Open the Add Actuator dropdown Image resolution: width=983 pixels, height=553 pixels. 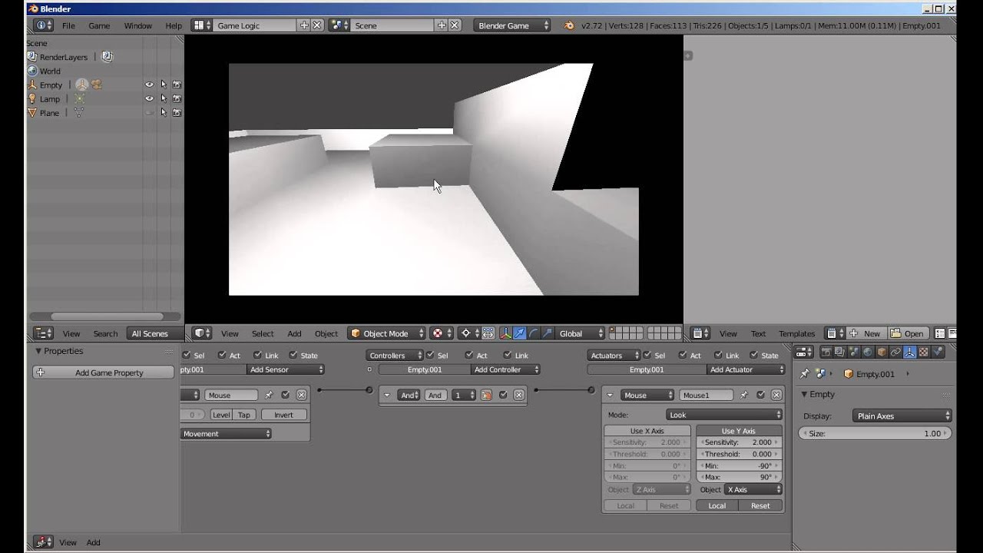[x=745, y=369]
